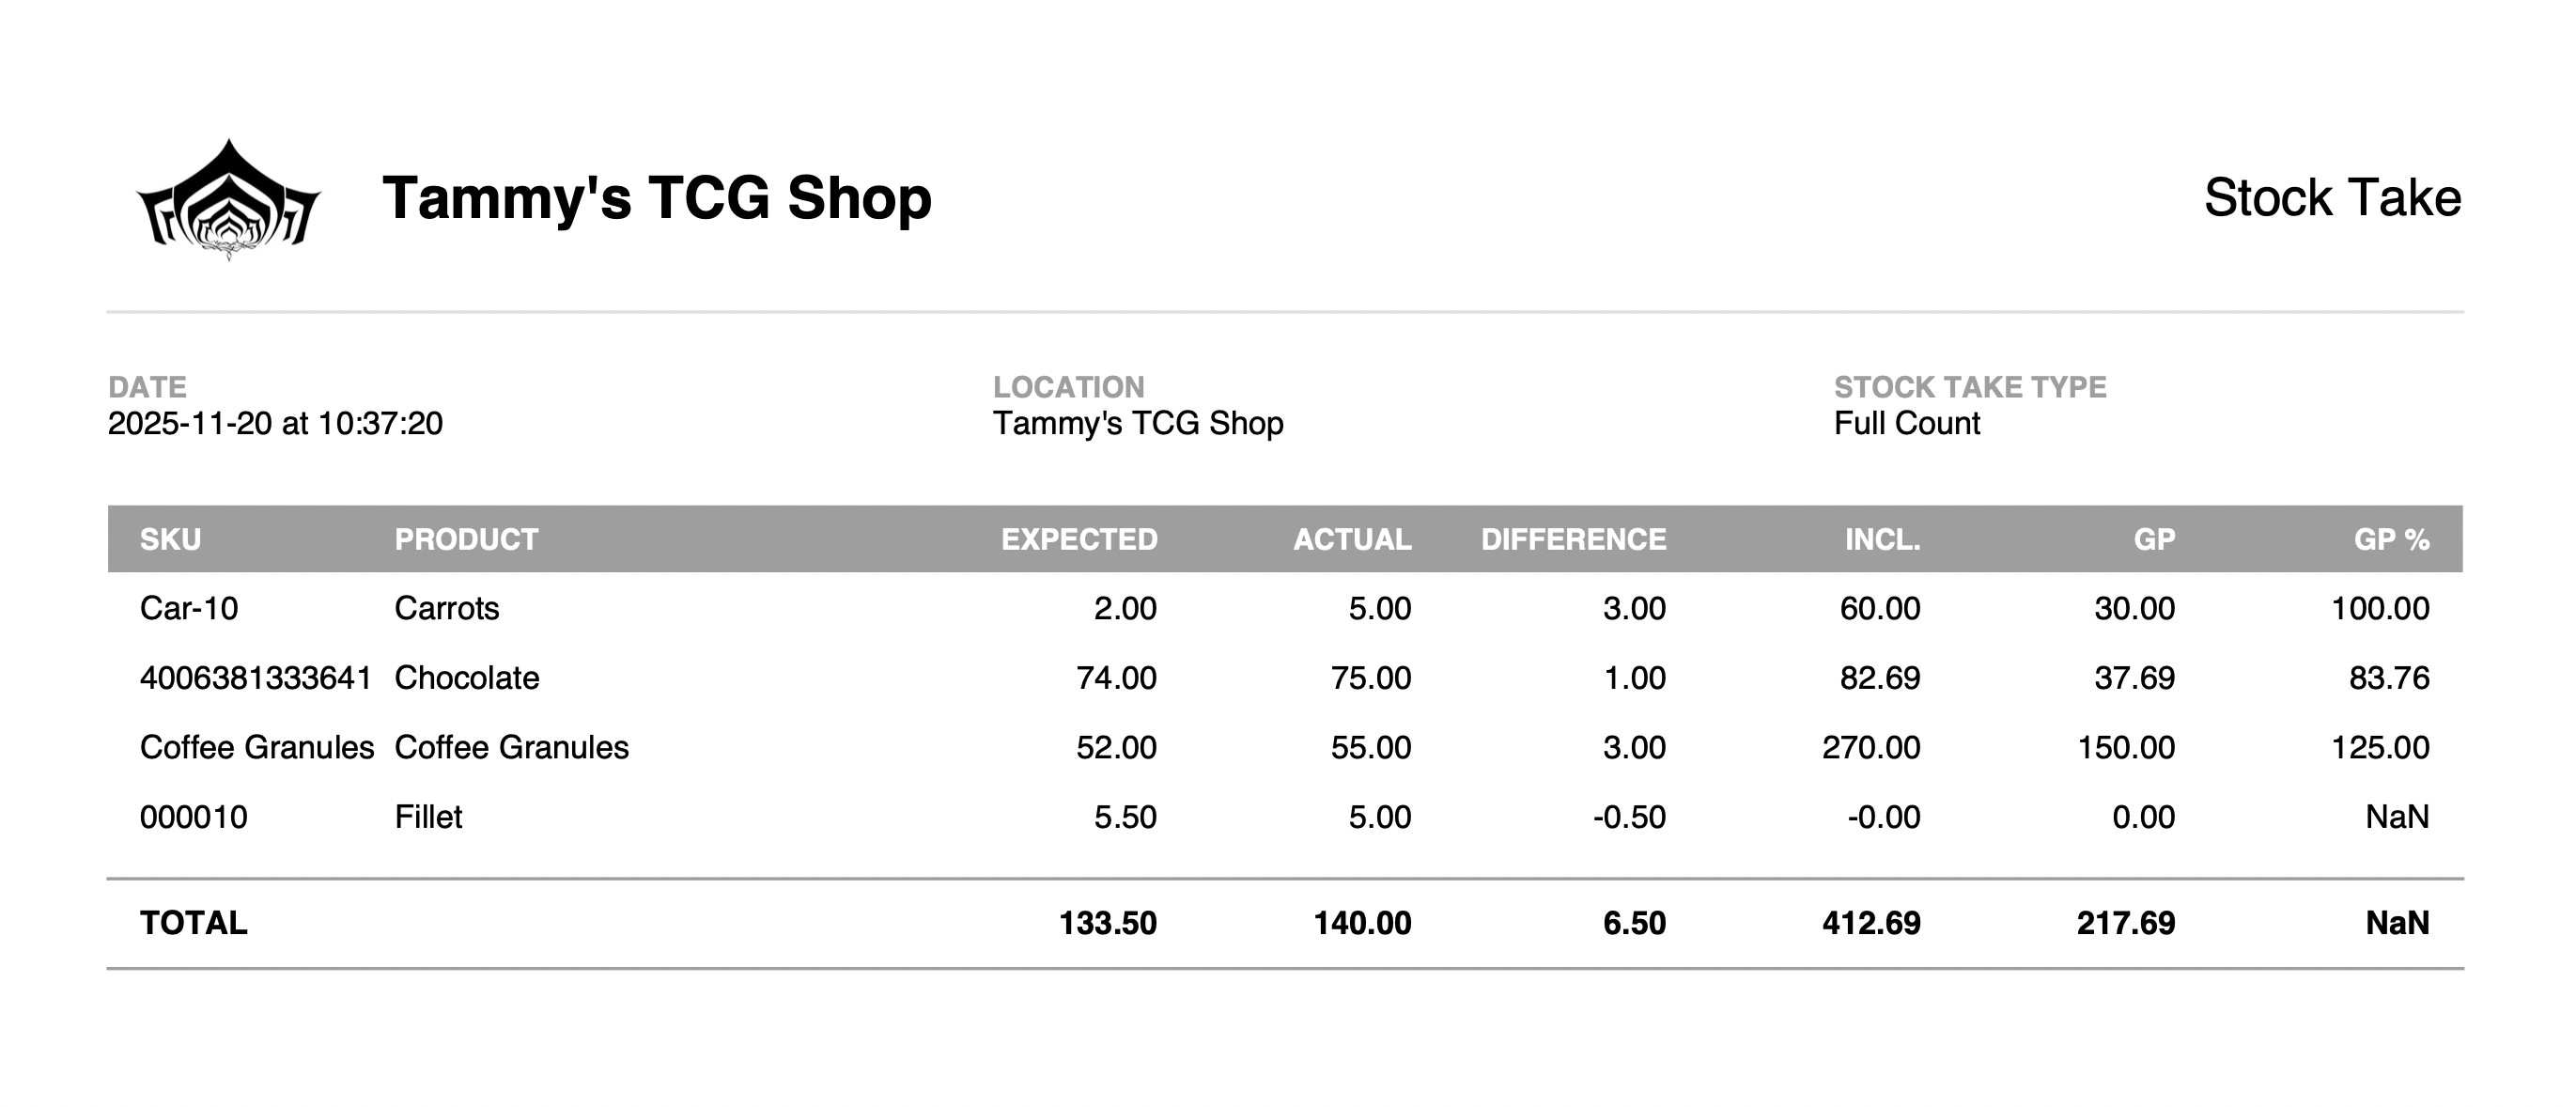Click SKU 4006381333641
Image resolution: width=2576 pixels, height=1107 pixels.
tap(255, 678)
